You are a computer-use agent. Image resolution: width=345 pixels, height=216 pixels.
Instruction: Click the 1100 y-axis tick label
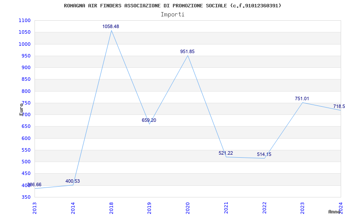25,20
